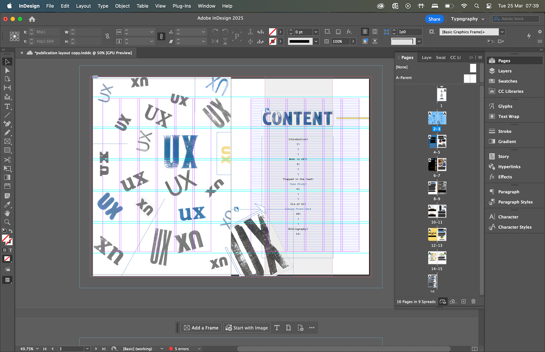Select the Free Transform tool

click(7, 168)
